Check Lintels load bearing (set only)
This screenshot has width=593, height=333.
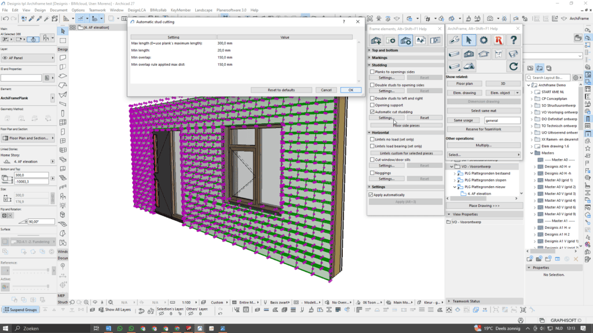372,146
